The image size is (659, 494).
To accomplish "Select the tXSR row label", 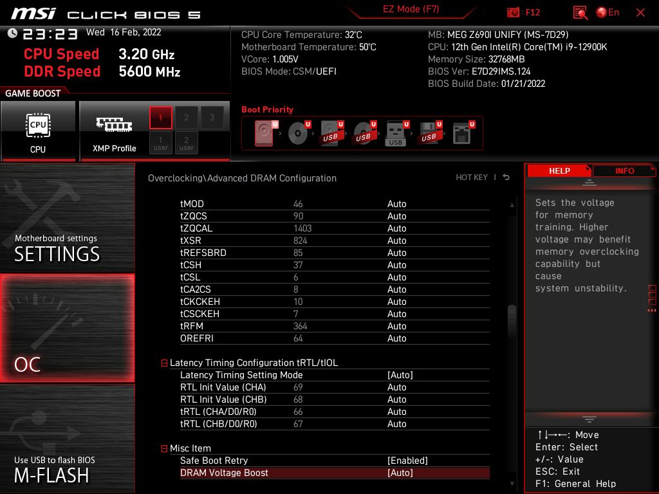I will 190,241.
